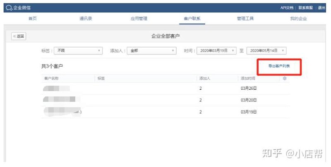
Task: Switch to 通讯录 tab
Action: pos(86,19)
